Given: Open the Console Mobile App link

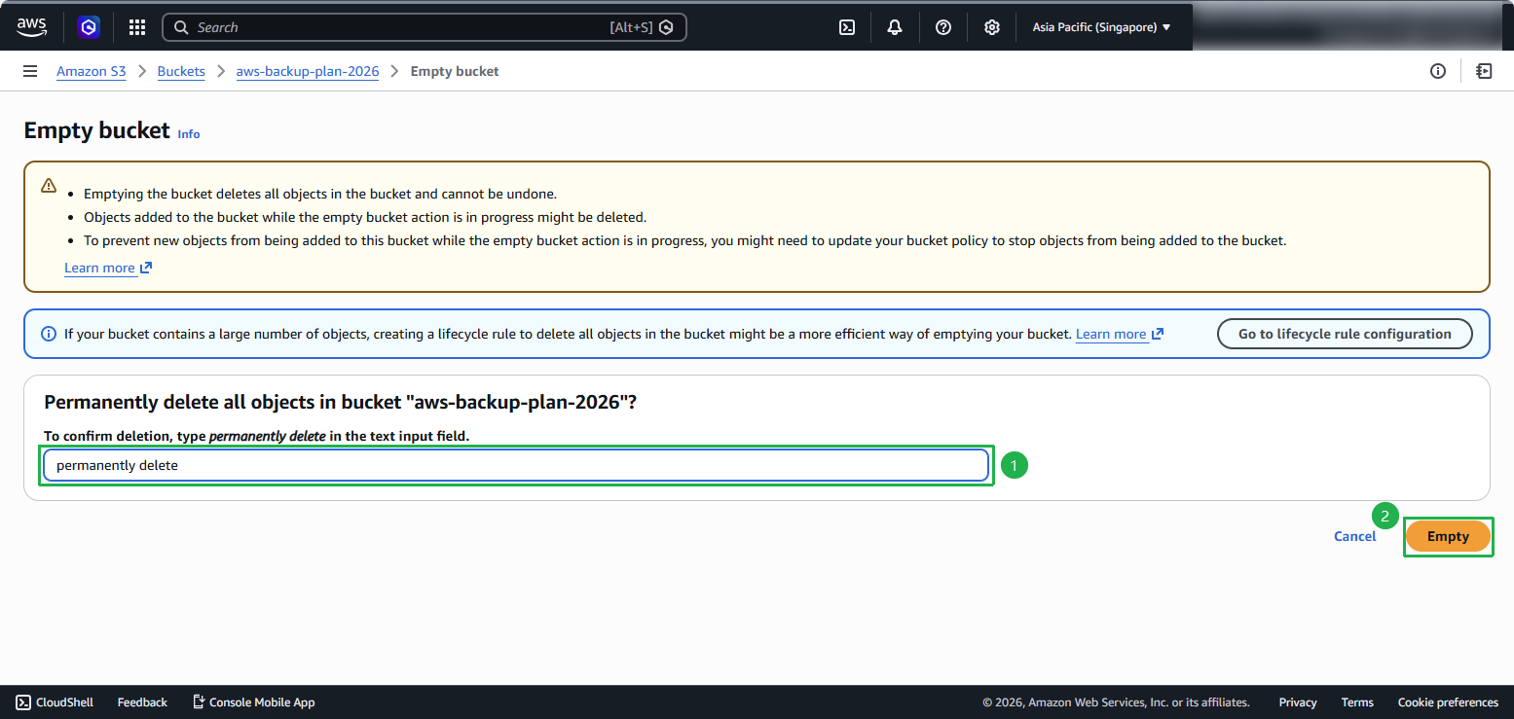Looking at the screenshot, I should tap(262, 702).
